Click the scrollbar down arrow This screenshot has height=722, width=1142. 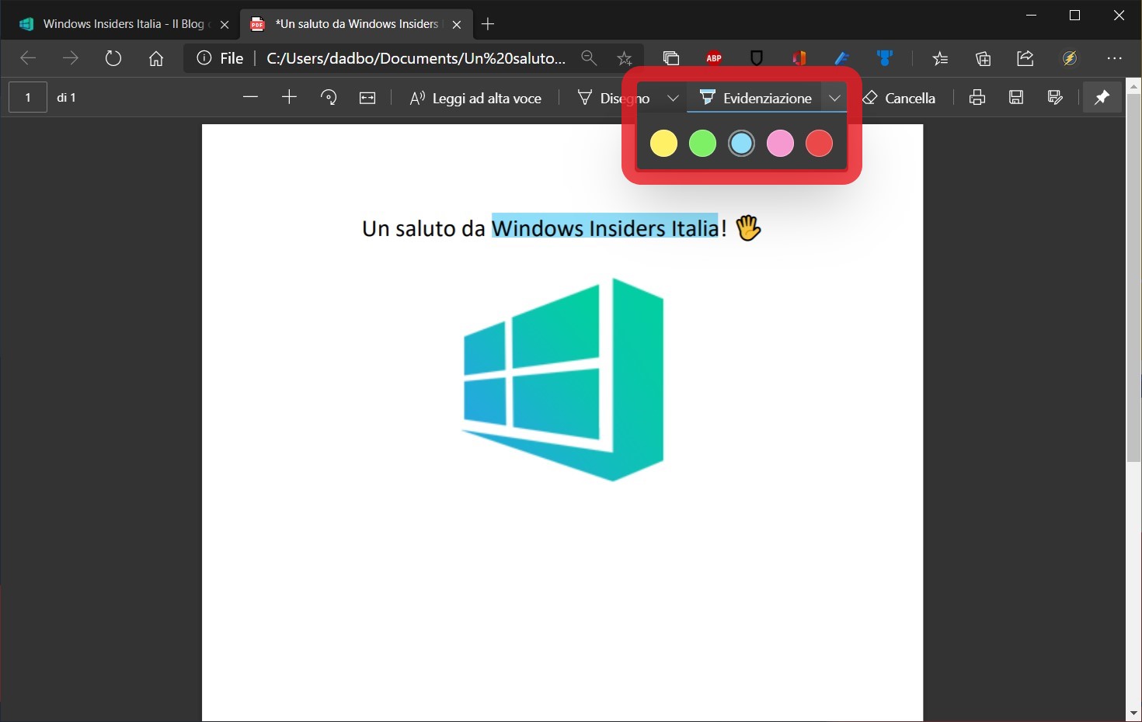[1133, 713]
